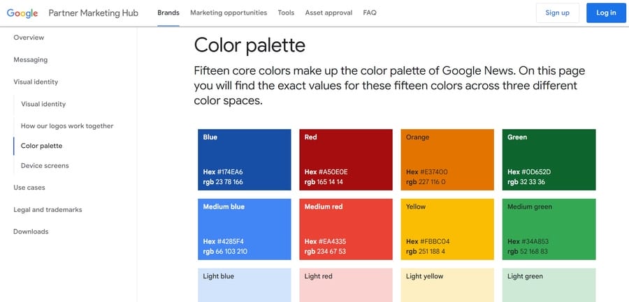The image size is (629, 302).
Task: Click the Green color swatch
Action: click(549, 160)
